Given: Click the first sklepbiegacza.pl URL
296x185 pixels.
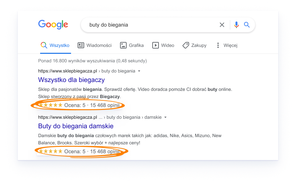Looking at the screenshot, I should point(67,71).
